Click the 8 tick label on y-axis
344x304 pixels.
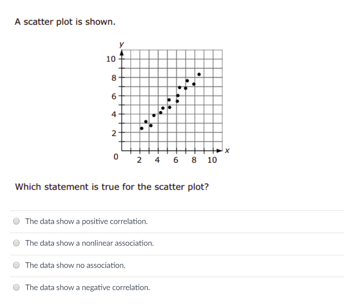tap(114, 78)
